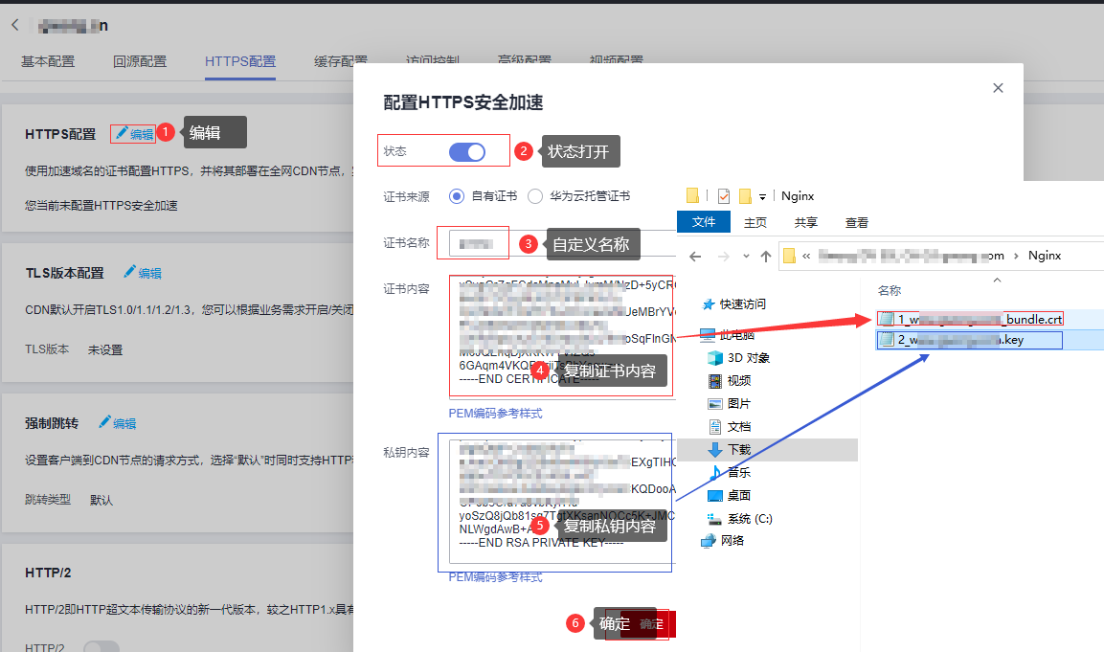1104x652 pixels.
Task: Expand the quick access toolbar customize dropdown
Action: 763,196
